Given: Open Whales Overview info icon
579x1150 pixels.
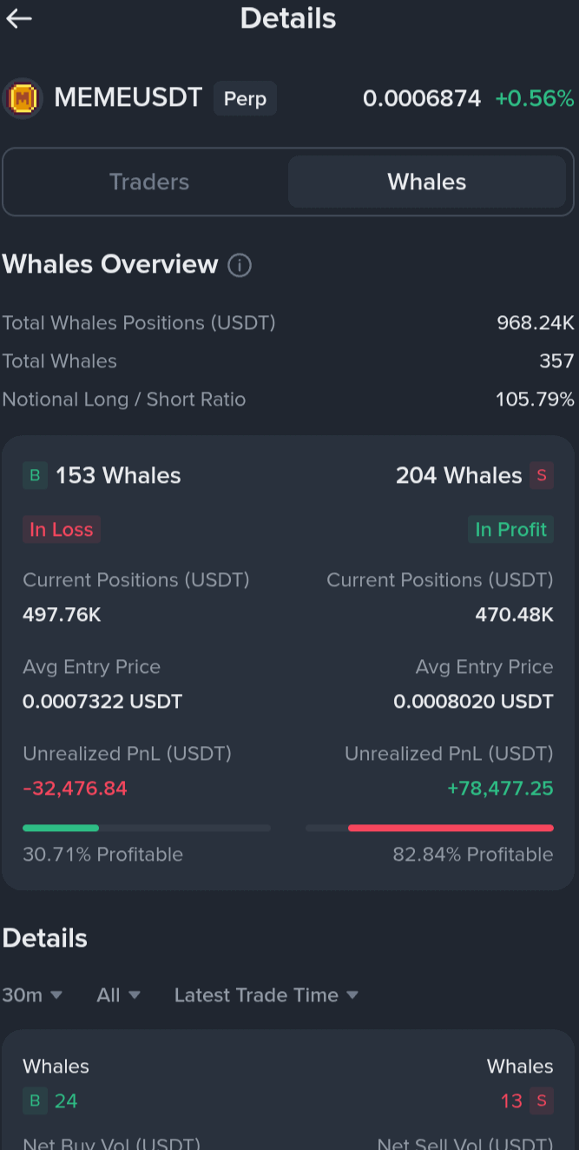Looking at the screenshot, I should (240, 265).
